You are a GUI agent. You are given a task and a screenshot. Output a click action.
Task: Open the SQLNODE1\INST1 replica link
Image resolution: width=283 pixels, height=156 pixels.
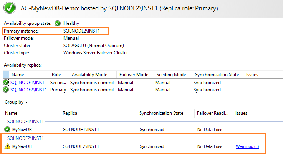point(28,83)
